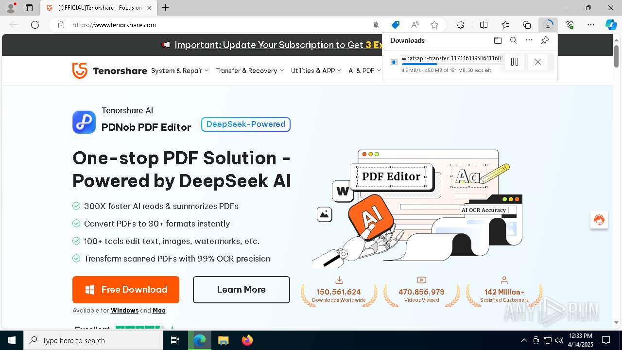Open Favorites list icon
The width and height of the screenshot is (622, 350).
(x=505, y=25)
